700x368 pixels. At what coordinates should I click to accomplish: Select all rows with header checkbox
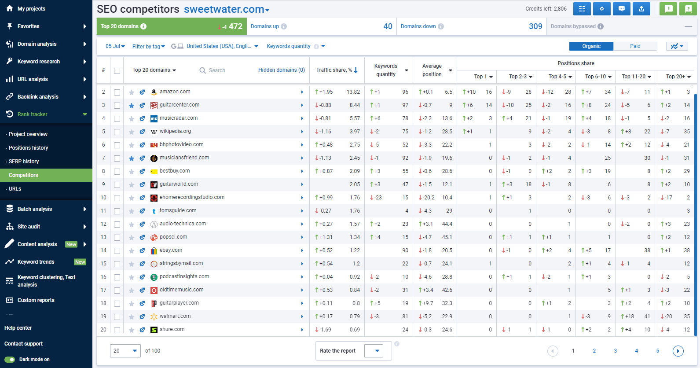[x=117, y=71]
